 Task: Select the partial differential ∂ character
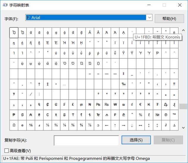pos(166,125)
